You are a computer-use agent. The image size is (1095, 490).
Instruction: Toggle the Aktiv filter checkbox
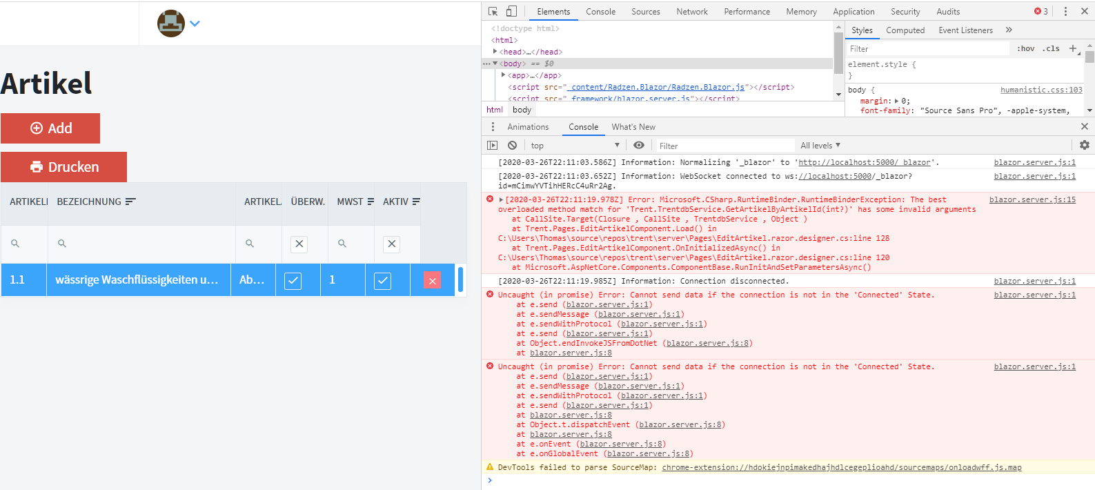391,244
